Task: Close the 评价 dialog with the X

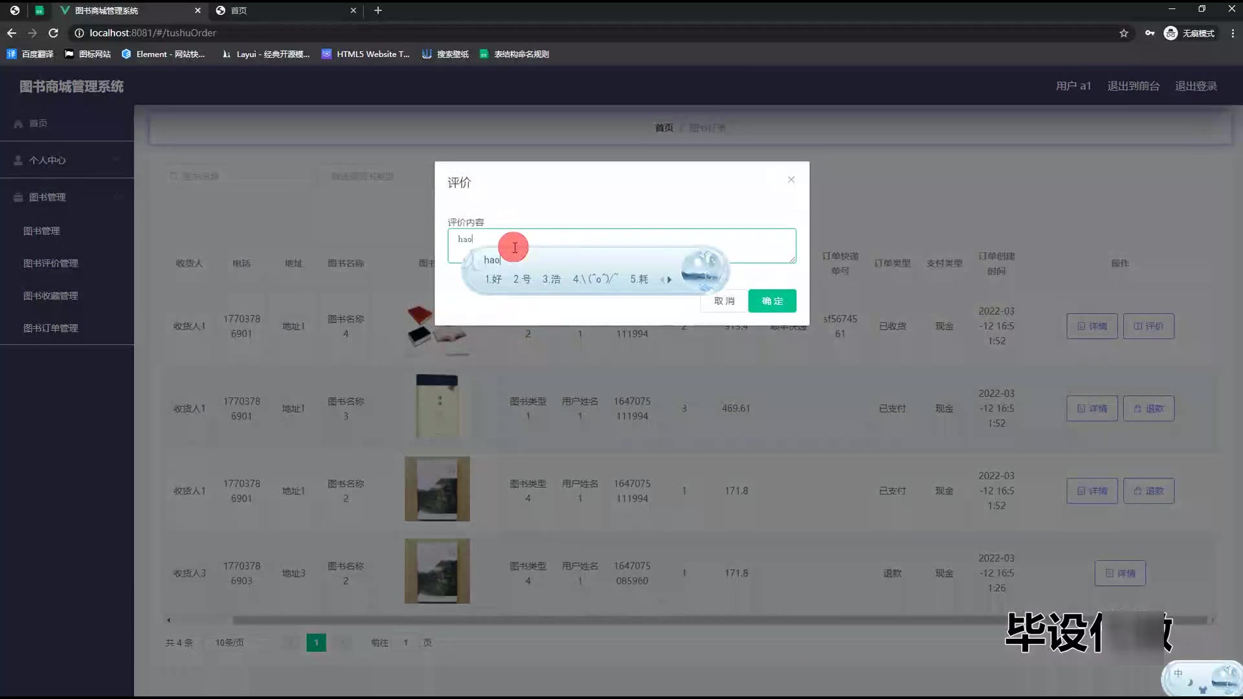Action: click(x=791, y=179)
